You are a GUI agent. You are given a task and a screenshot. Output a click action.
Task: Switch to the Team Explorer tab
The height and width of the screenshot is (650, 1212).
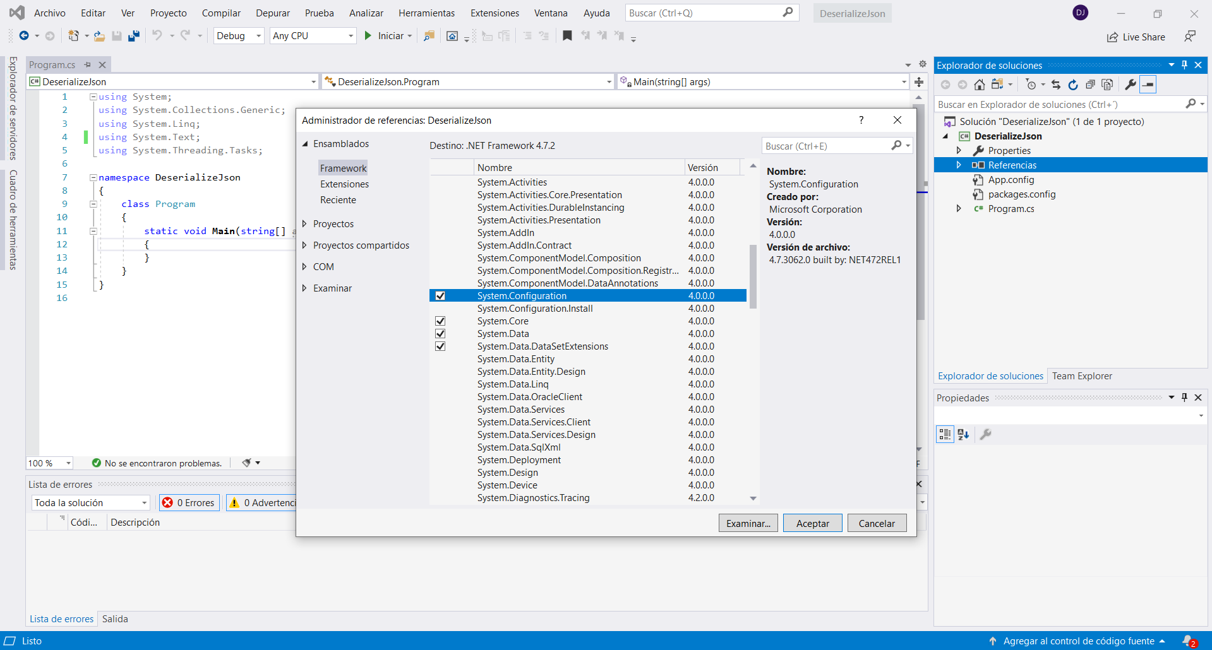pos(1081,376)
